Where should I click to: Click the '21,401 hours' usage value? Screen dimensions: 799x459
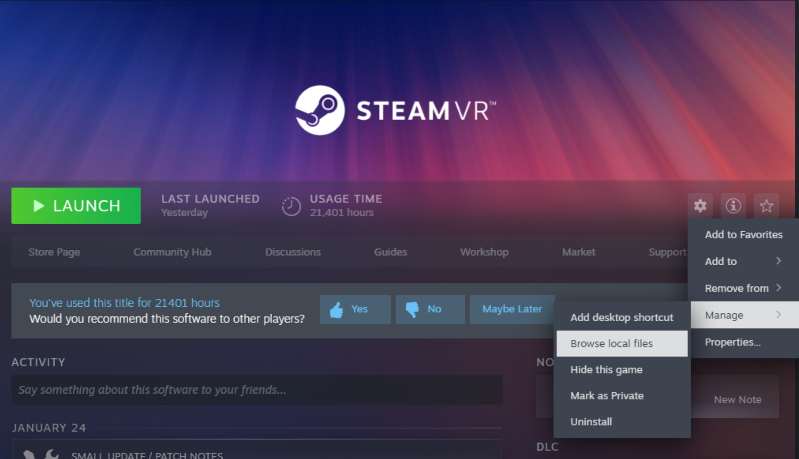point(342,213)
